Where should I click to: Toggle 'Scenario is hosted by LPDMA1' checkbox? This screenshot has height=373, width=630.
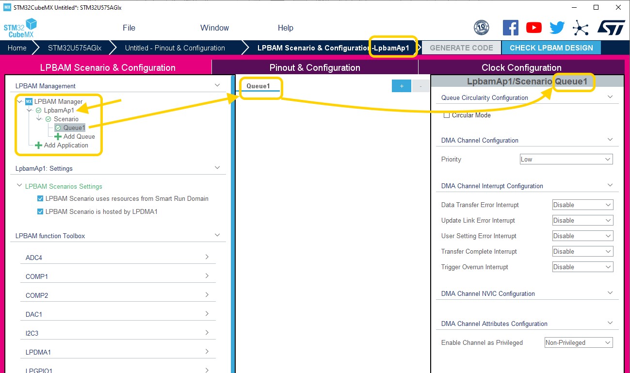click(x=40, y=211)
